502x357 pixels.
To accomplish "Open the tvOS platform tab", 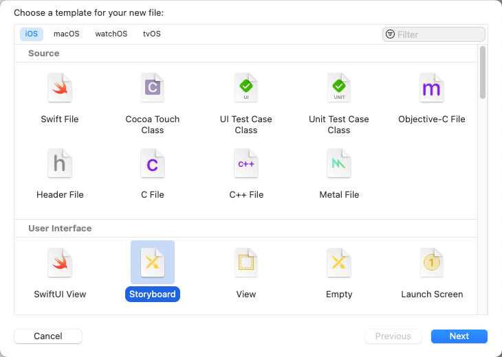I will (152, 34).
